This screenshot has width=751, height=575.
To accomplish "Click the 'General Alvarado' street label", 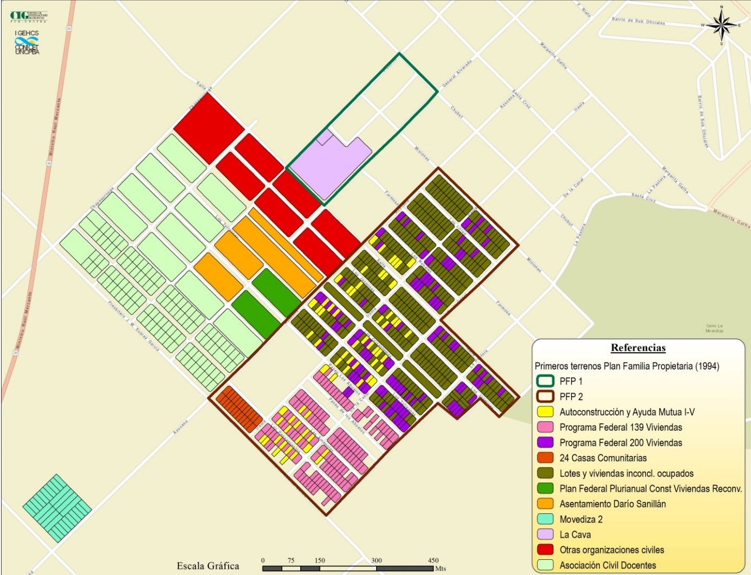I will tap(457, 73).
